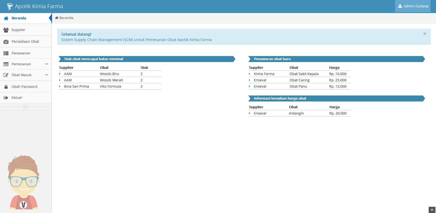Viewport: 436px width, 213px height.
Task: Click the Rp. 25.000 price
Action: coord(338,80)
